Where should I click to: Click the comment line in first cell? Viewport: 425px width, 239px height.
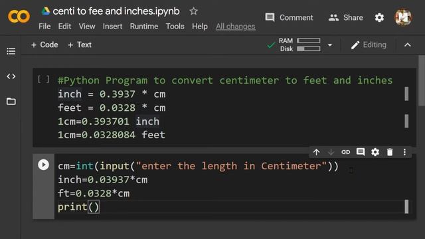click(225, 80)
